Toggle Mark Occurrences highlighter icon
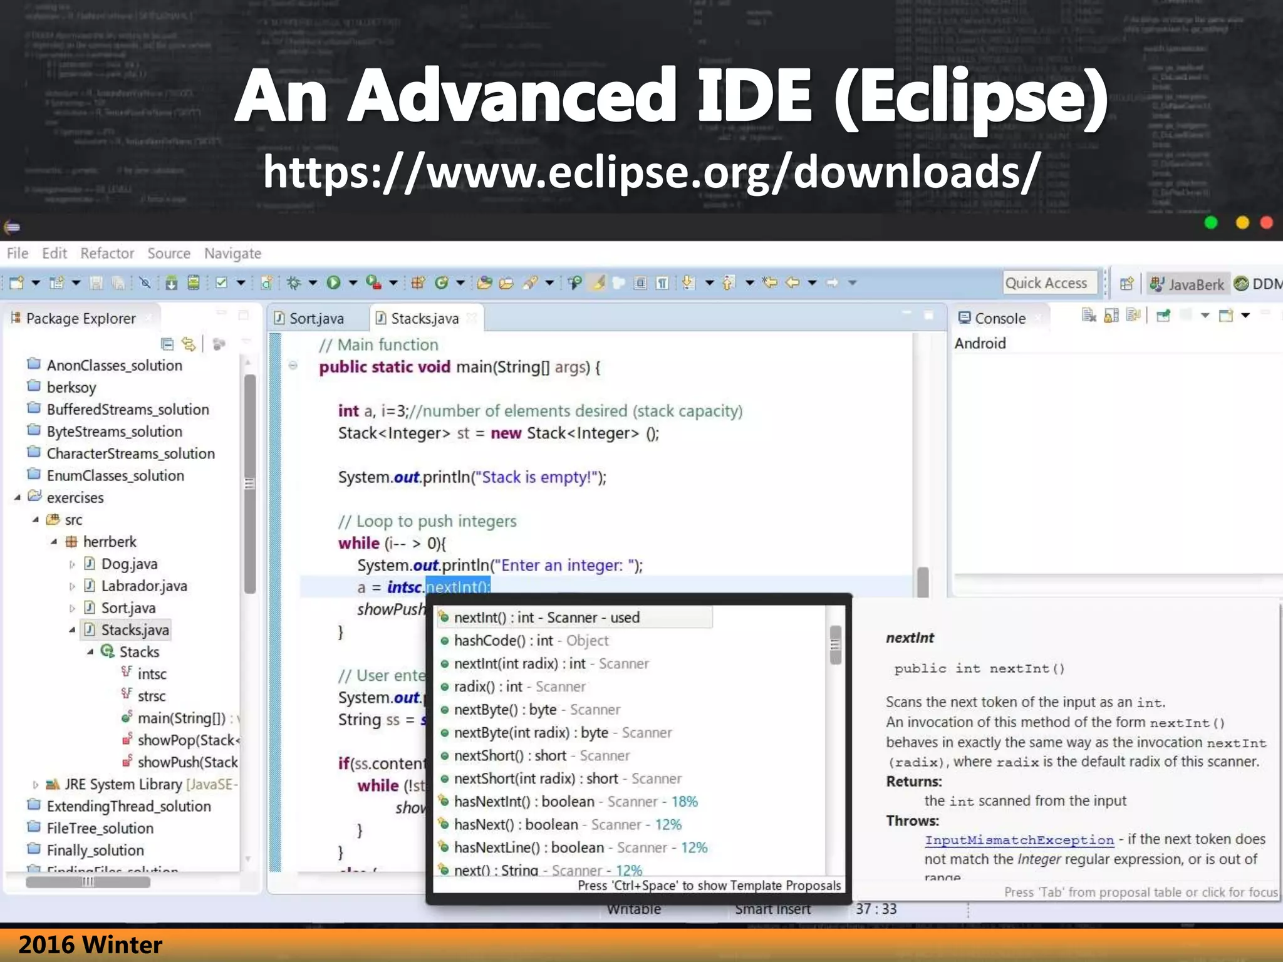The width and height of the screenshot is (1283, 962). 598,283
